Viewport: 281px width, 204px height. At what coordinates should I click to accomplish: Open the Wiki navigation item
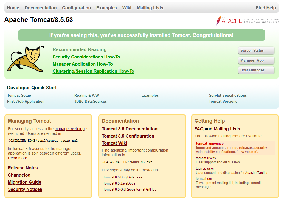click(x=127, y=8)
